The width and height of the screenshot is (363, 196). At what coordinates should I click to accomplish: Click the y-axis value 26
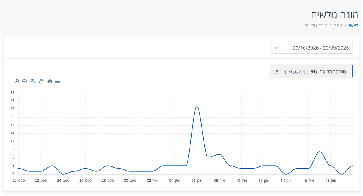pos(12,101)
